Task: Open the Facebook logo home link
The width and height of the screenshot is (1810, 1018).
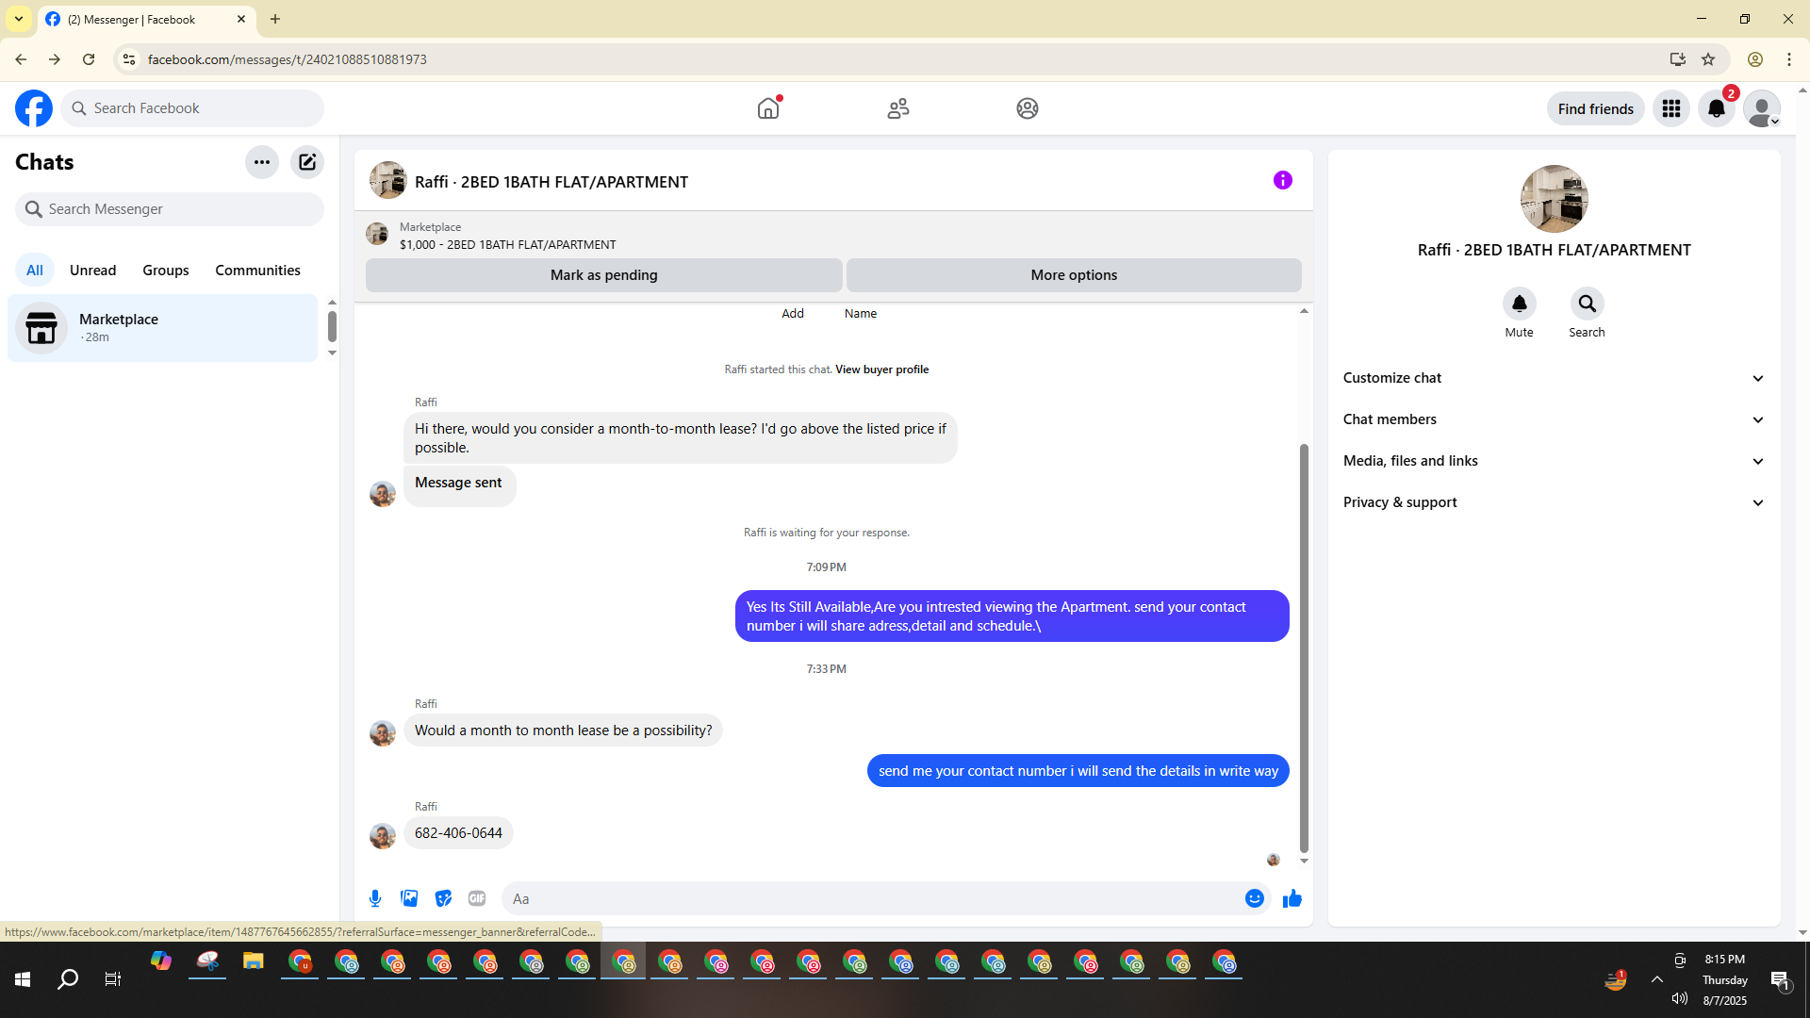Action: [x=34, y=108]
